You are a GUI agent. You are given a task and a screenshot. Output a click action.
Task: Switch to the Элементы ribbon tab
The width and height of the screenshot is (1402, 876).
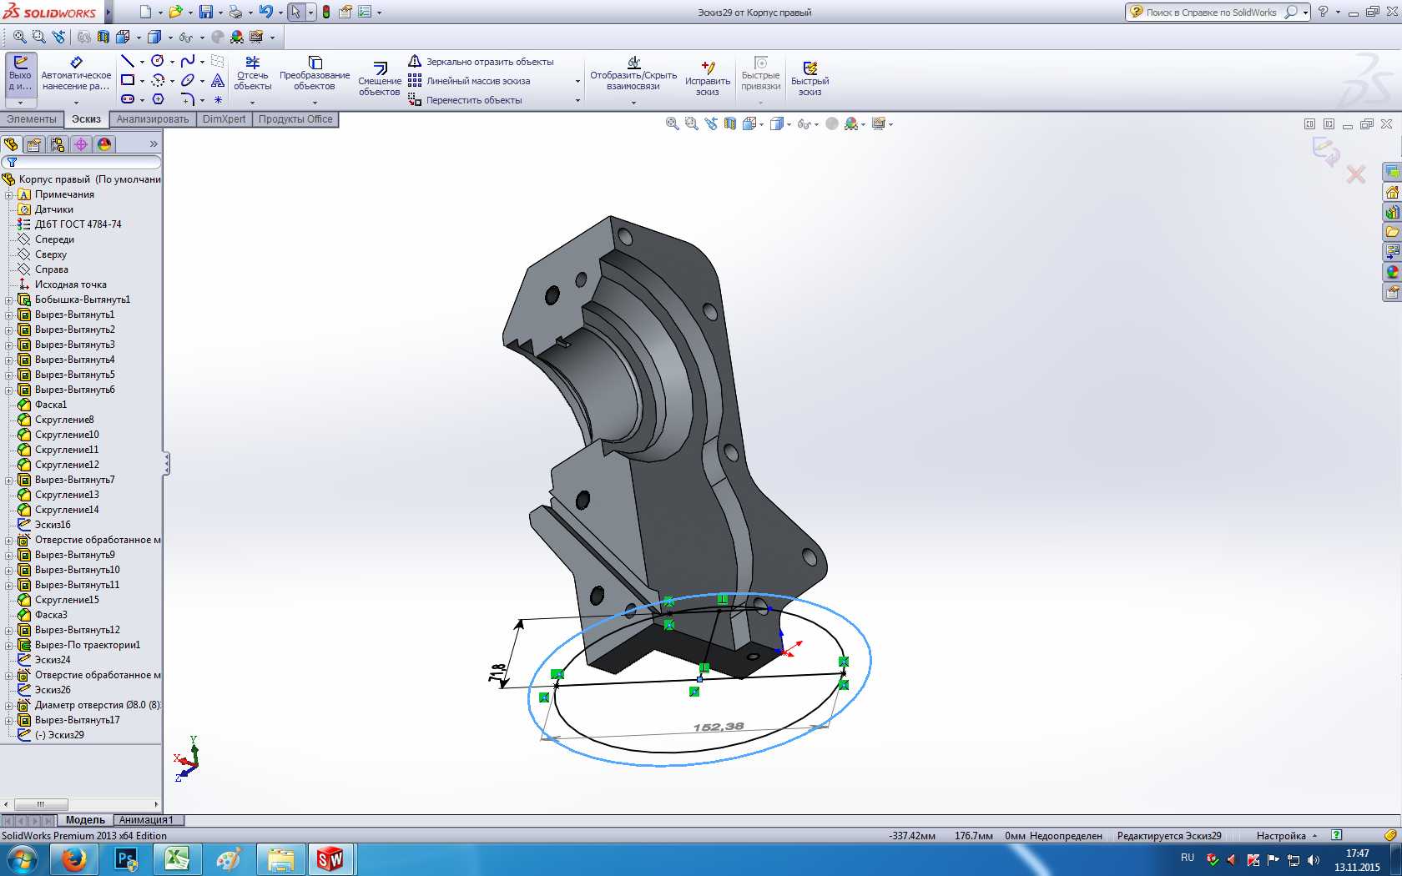point(32,119)
